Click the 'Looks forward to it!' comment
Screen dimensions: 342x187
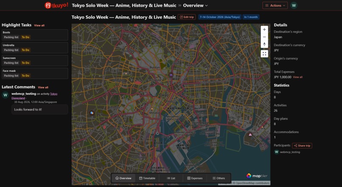[40, 110]
